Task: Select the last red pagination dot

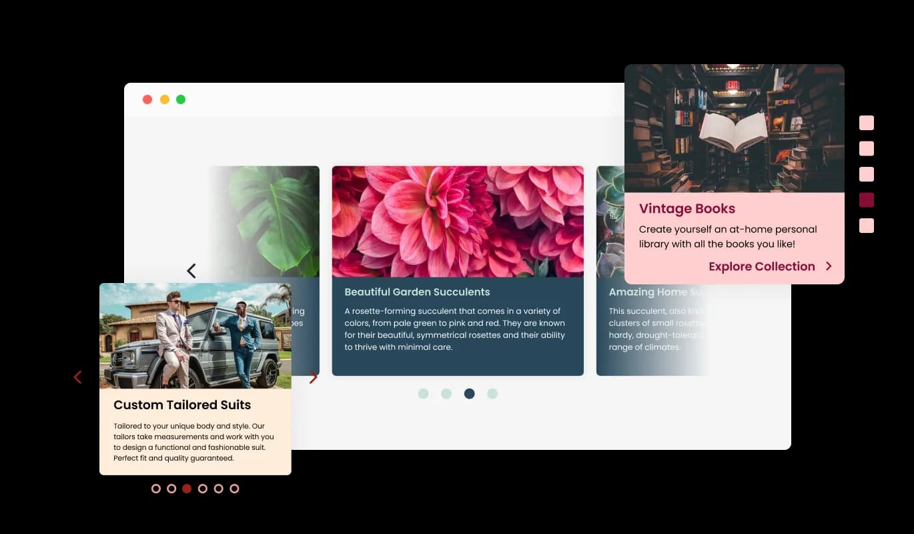Action: coord(234,488)
